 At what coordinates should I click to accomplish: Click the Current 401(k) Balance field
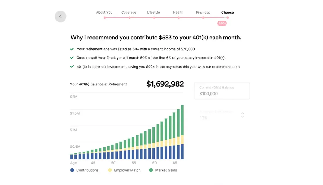222,91
